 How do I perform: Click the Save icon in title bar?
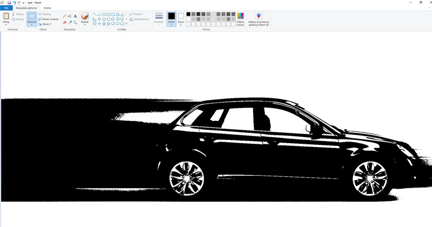(x=9, y=3)
